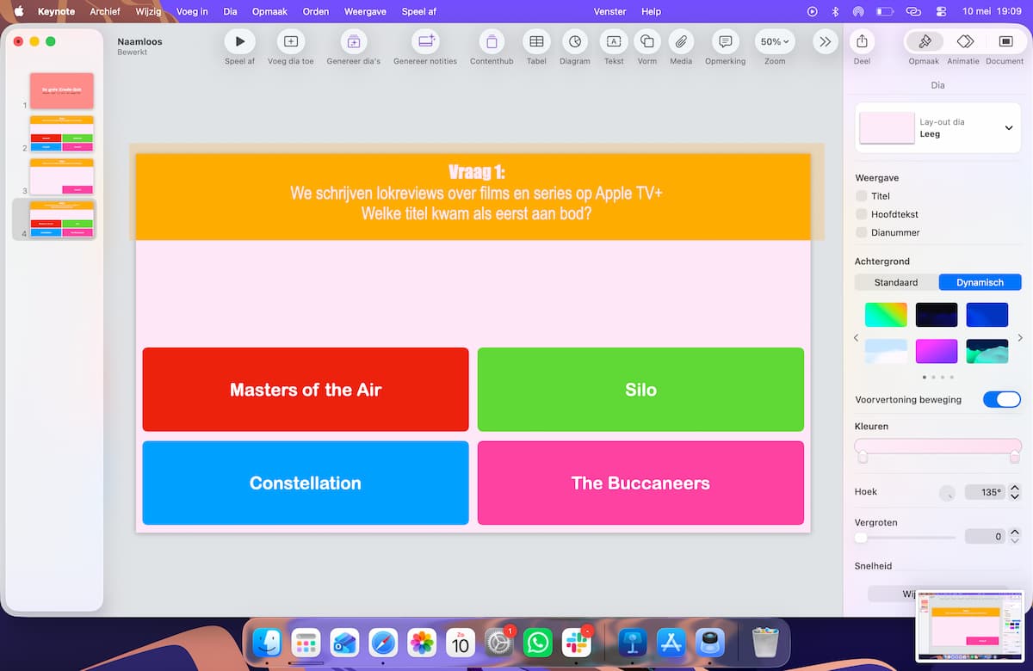The width and height of the screenshot is (1033, 671).
Task: Open the Trash in the Dock
Action: pyautogui.click(x=765, y=643)
